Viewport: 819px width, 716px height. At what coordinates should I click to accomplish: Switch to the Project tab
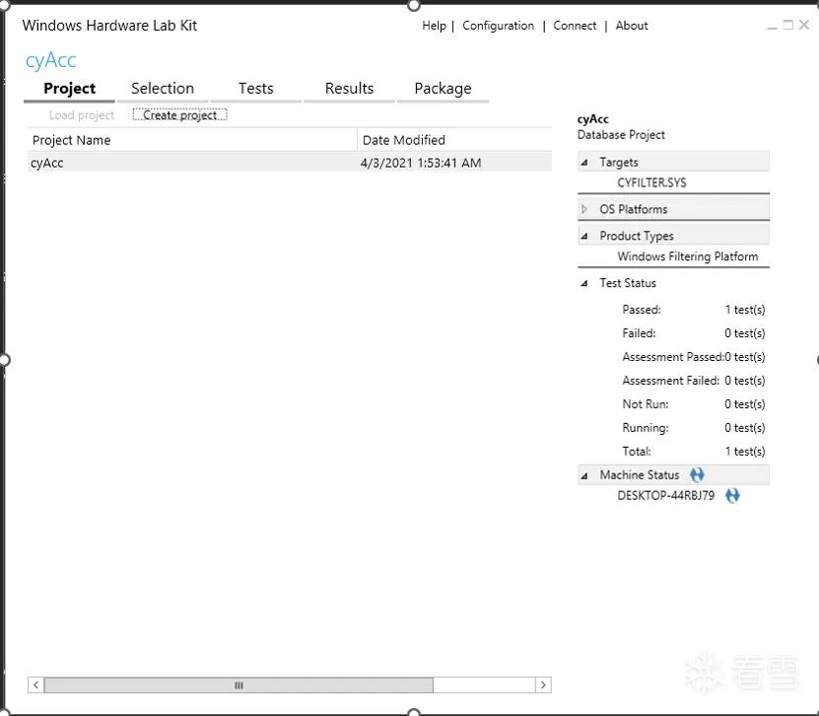point(69,89)
